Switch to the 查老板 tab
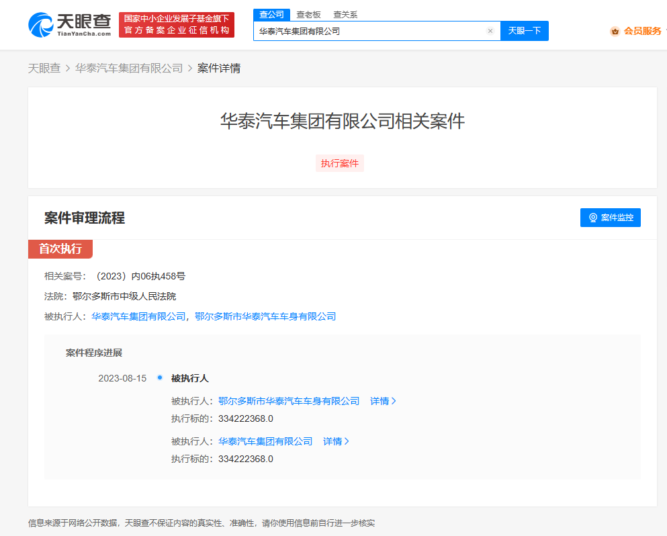Screen dimensions: 667x536 308,15
